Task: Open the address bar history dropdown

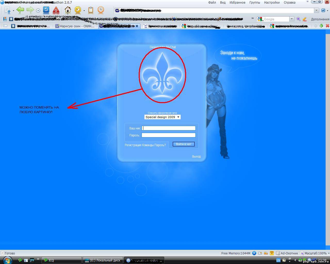Action: (x=317, y=10)
